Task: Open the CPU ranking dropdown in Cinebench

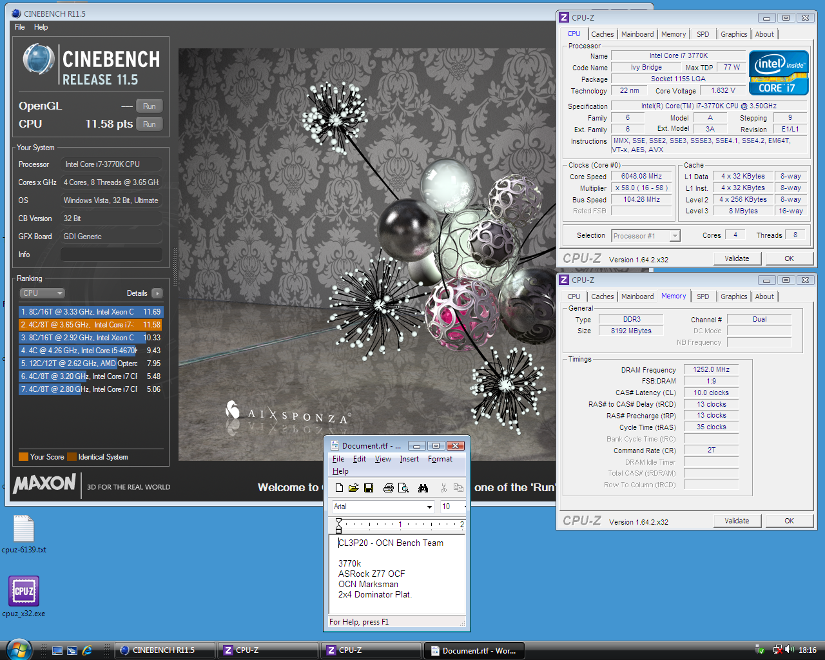Action: [x=43, y=293]
